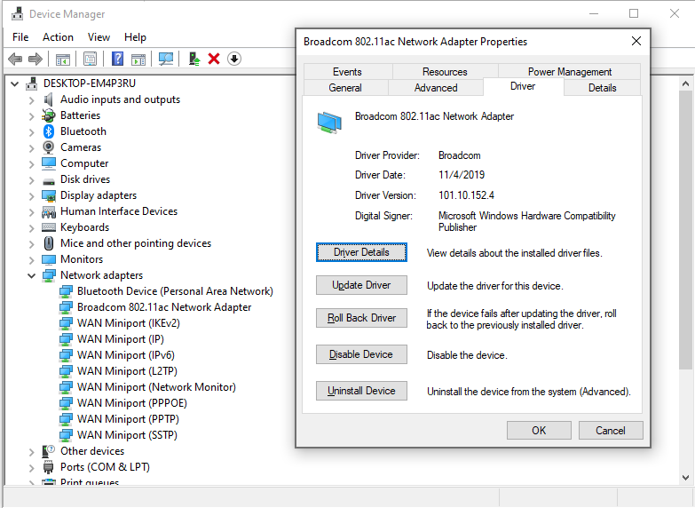Viewport: 695px width, 508px height.
Task: Click the Device Manager title bar icon
Action: click(17, 14)
